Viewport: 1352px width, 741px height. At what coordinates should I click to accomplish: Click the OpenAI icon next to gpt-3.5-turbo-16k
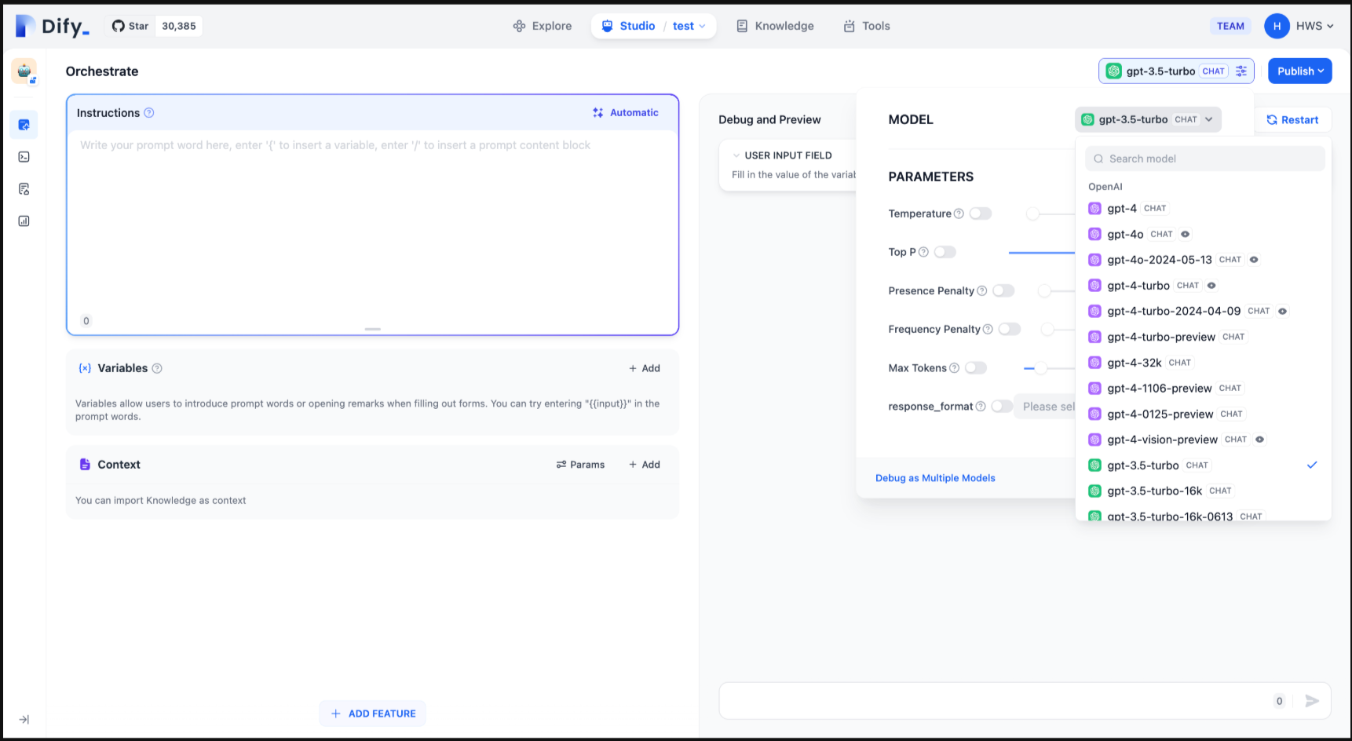[1094, 491]
